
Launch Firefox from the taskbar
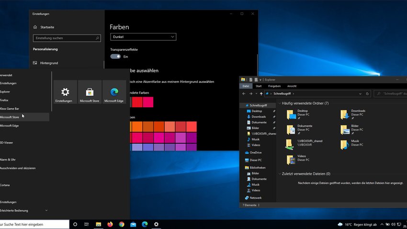click(x=110, y=224)
